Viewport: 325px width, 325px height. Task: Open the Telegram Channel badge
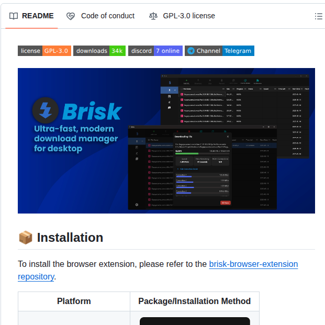tap(219, 51)
